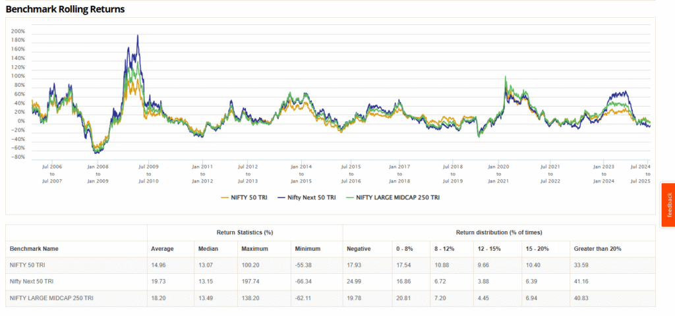Toggle Nifty Next 50 TRI legend series

click(307, 197)
